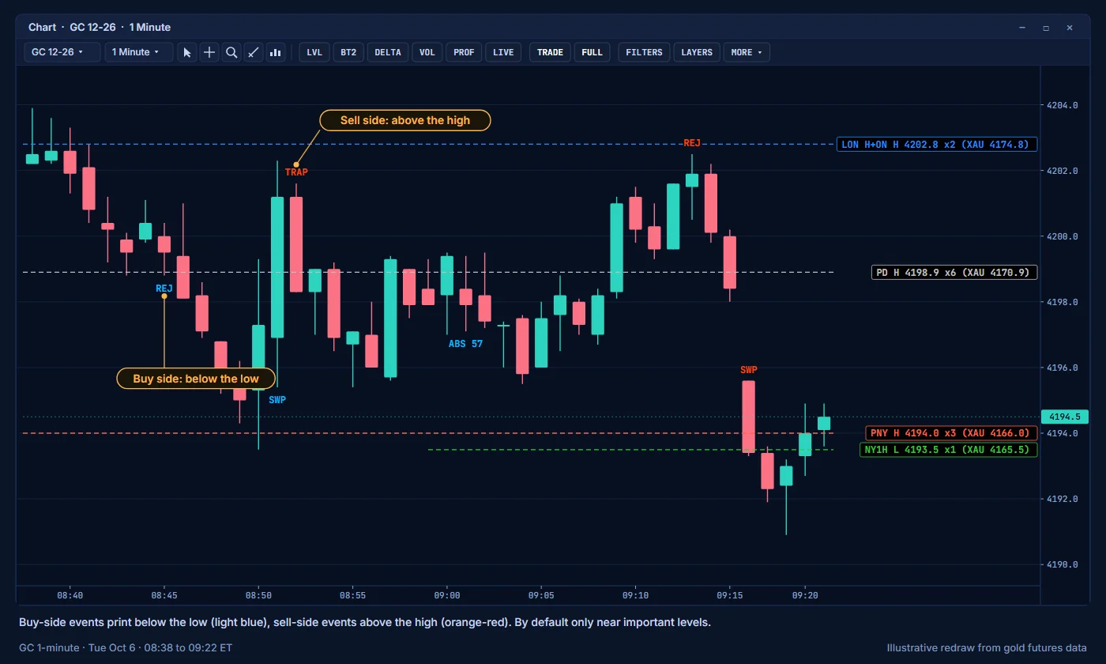Open the LAYERS panel
Screen dimensions: 1106x664
(697, 52)
